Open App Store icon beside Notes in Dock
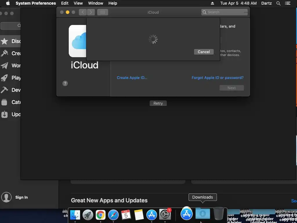The width and height of the screenshot is (297, 223). pyautogui.click(x=151, y=215)
